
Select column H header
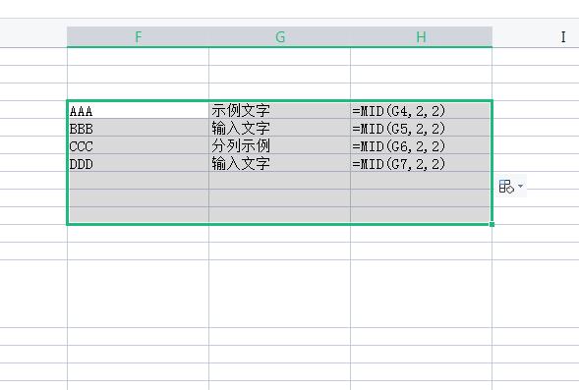[422, 37]
